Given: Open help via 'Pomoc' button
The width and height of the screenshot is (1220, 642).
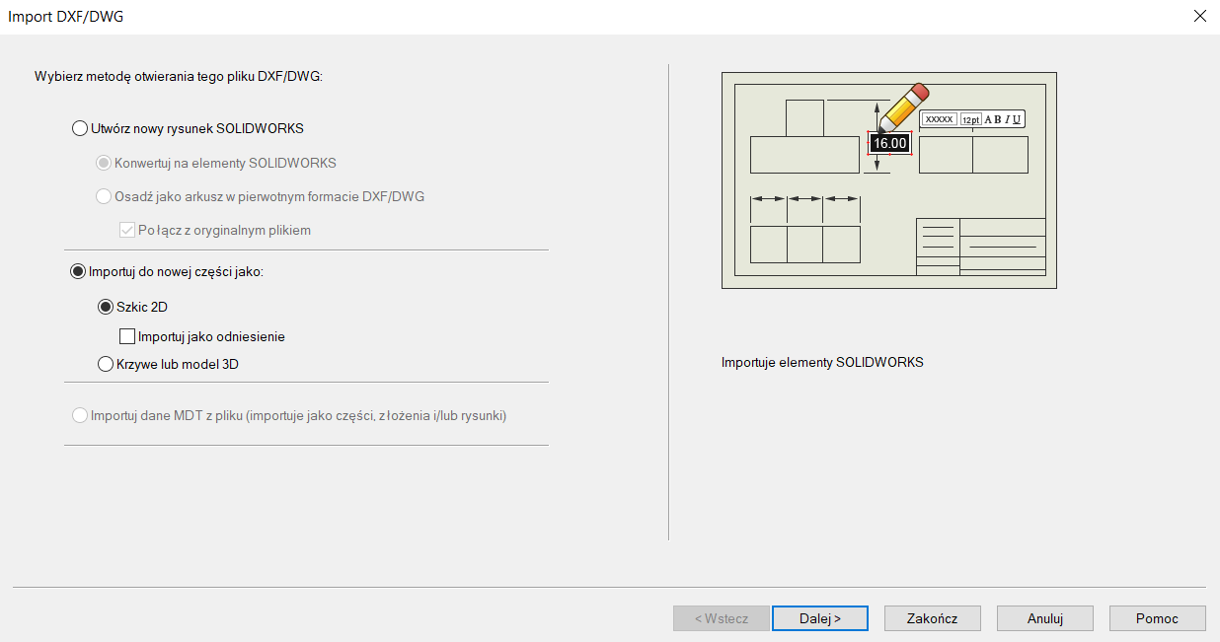Looking at the screenshot, I should (x=1157, y=618).
